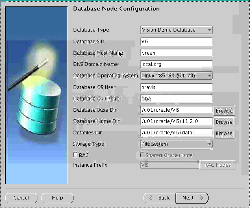Click the Database Home Dir text field
The width and height of the screenshot is (250, 208).
pyautogui.click(x=176, y=121)
